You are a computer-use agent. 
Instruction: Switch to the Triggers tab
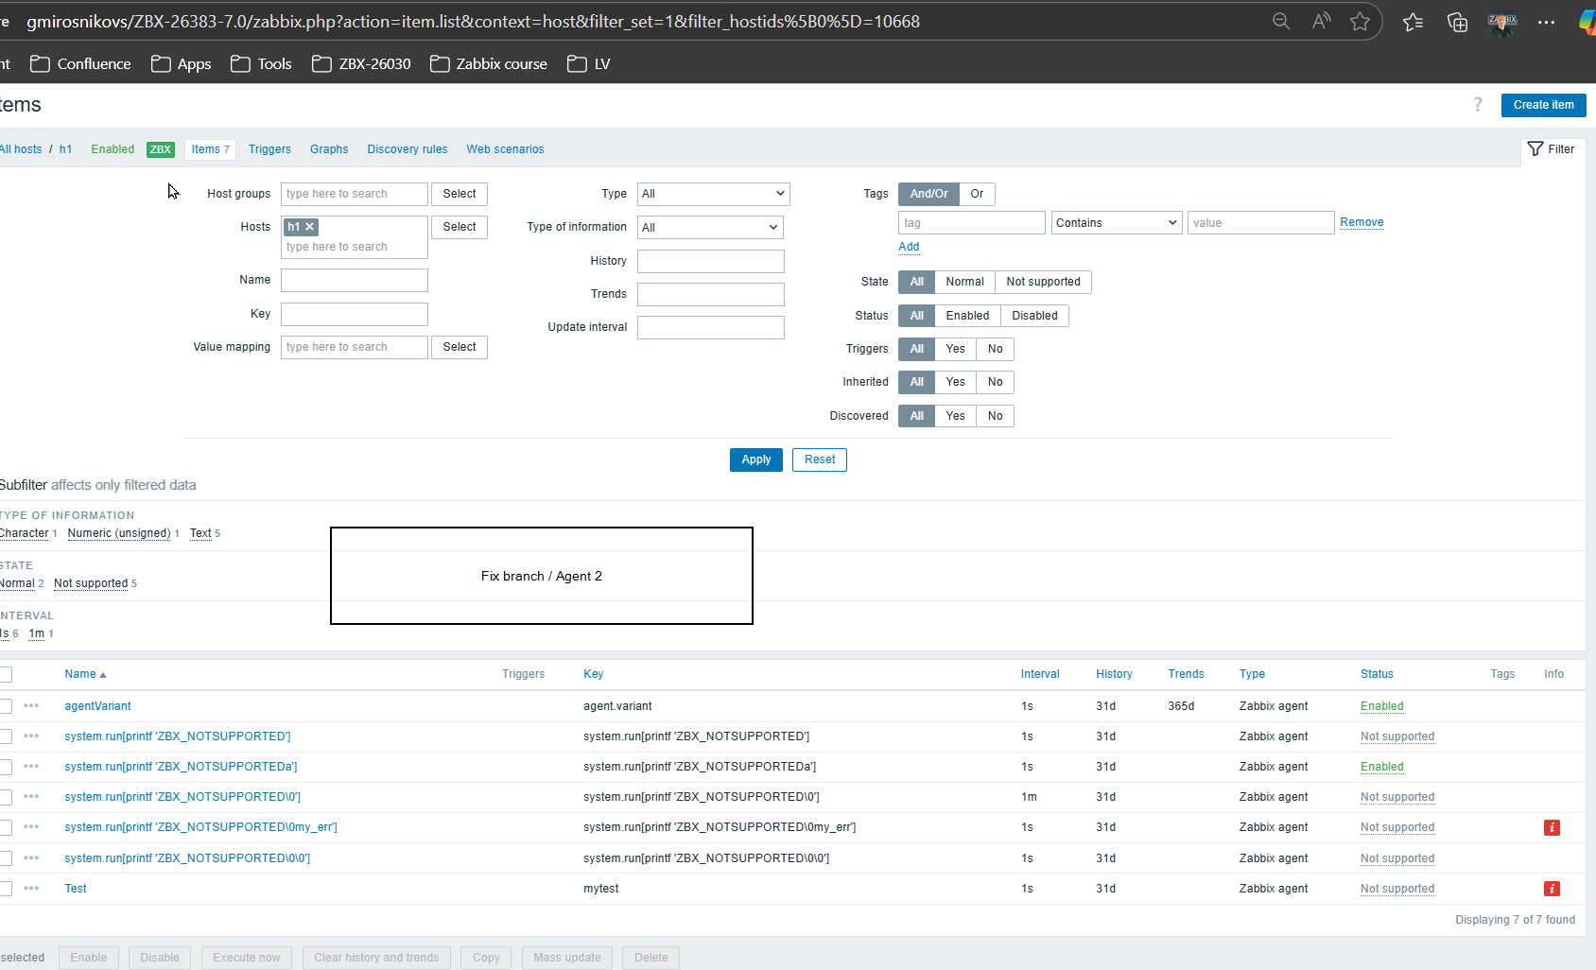coord(269,149)
